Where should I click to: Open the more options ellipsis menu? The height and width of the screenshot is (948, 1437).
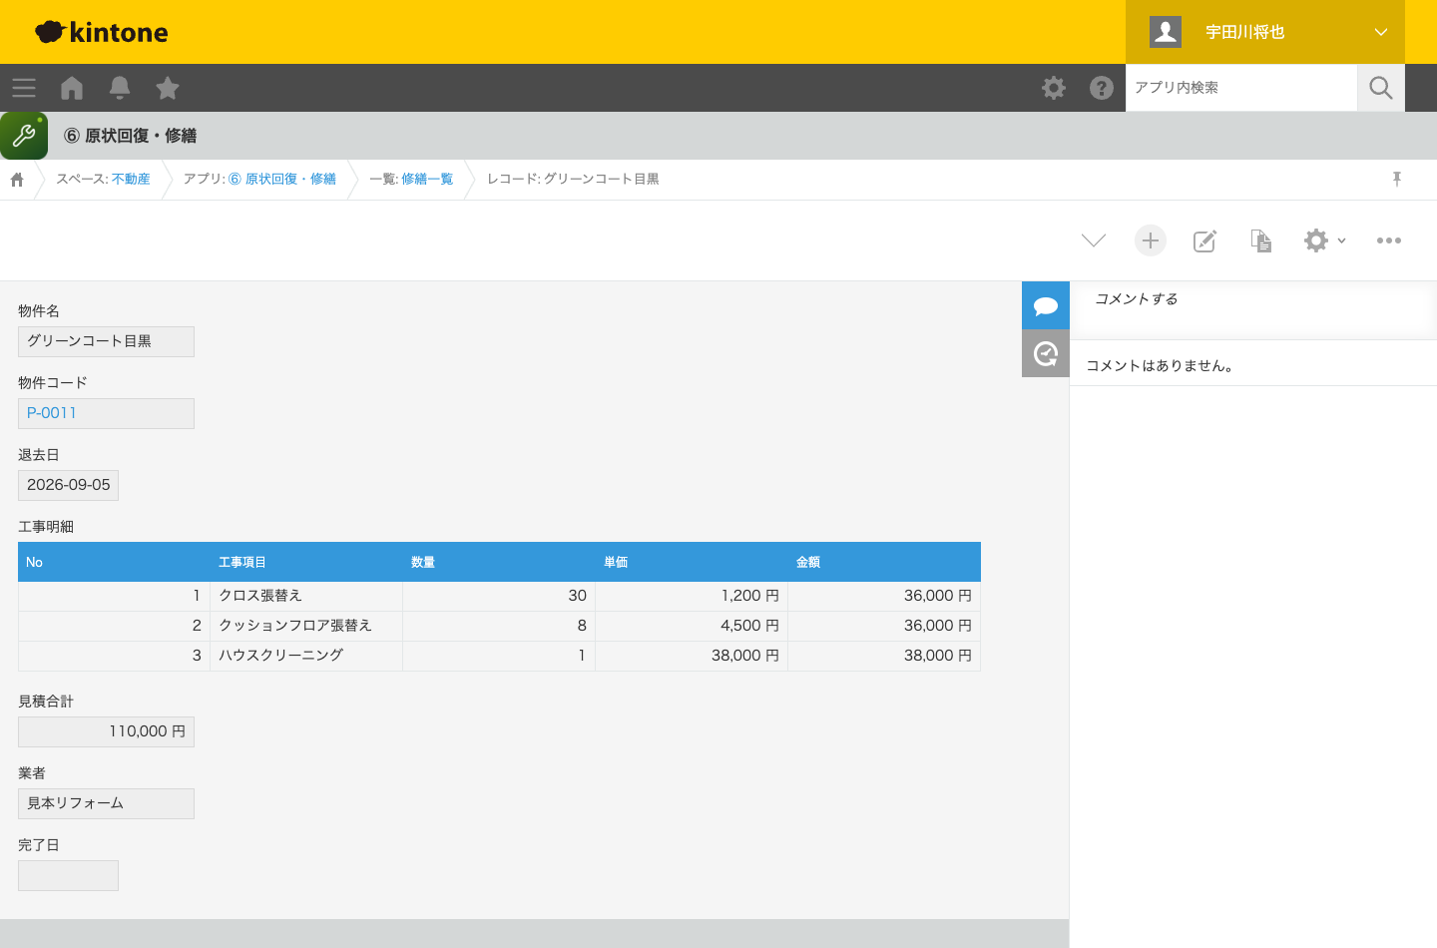(x=1389, y=240)
